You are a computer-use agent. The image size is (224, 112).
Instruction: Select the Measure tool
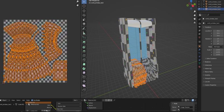(x=84, y=33)
